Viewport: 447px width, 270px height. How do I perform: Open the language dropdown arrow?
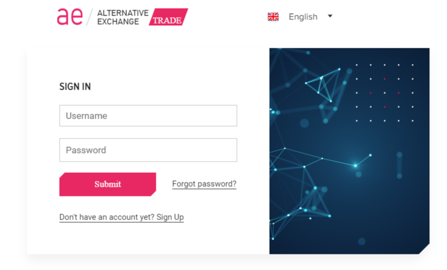pyautogui.click(x=330, y=16)
